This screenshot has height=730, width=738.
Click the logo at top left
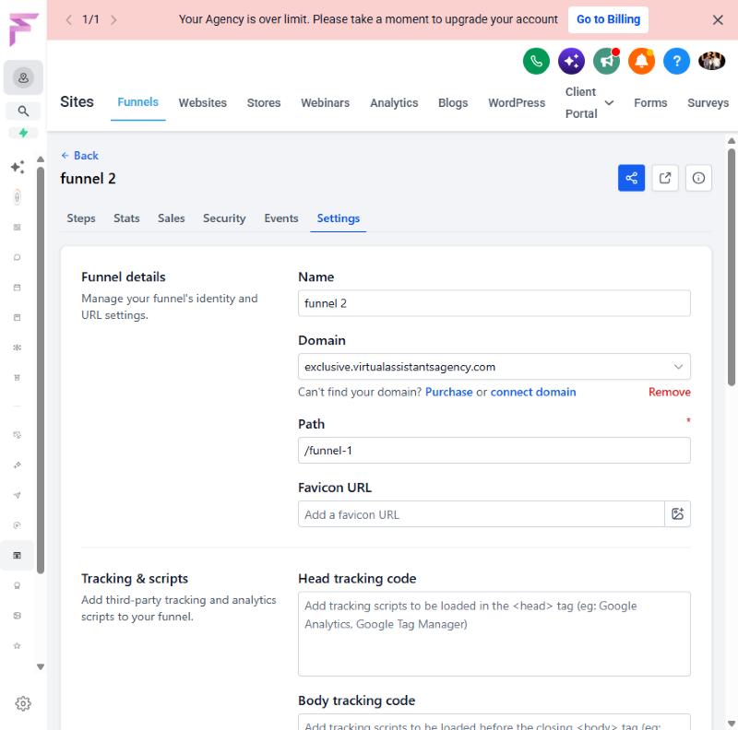click(x=23, y=29)
